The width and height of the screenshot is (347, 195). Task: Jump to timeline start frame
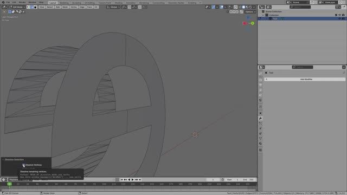121,180
